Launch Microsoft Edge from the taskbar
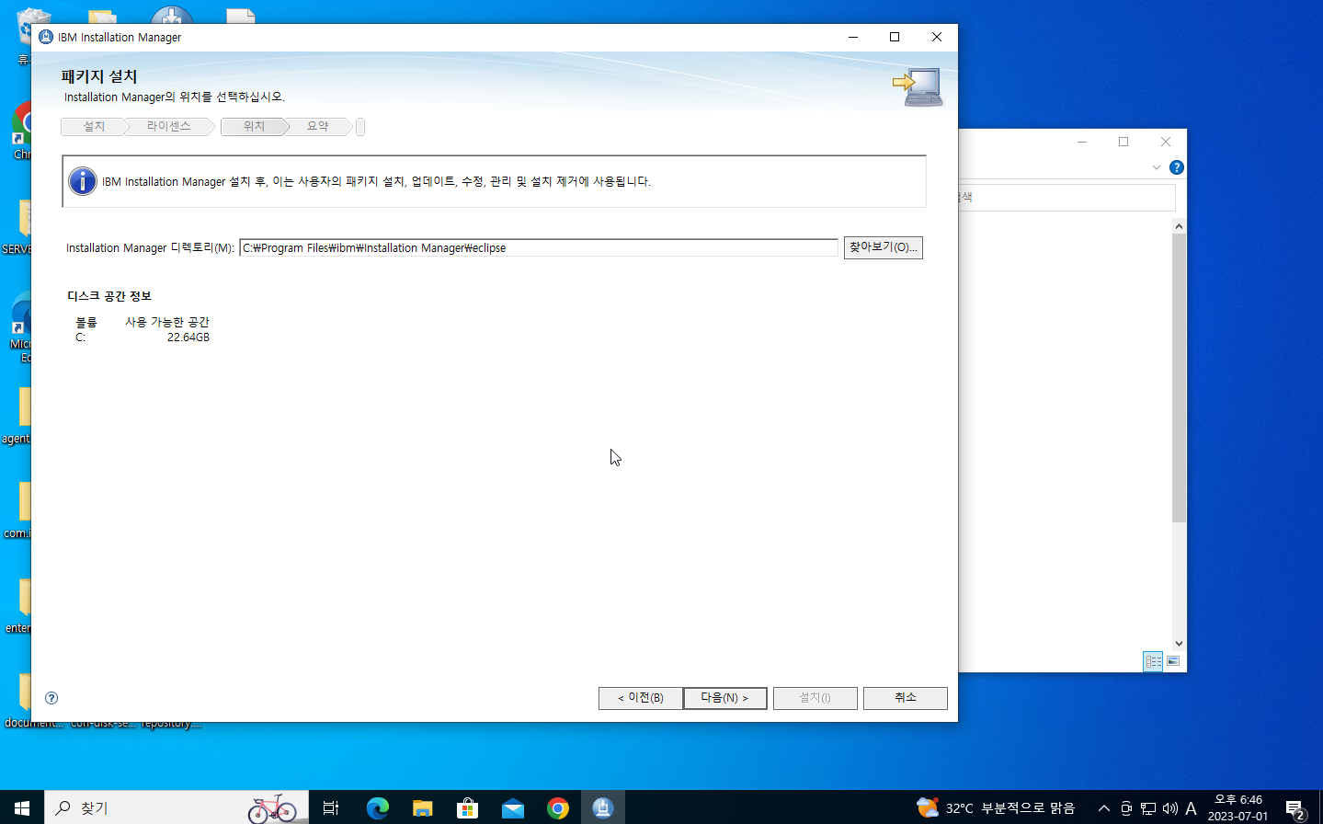 tap(378, 807)
